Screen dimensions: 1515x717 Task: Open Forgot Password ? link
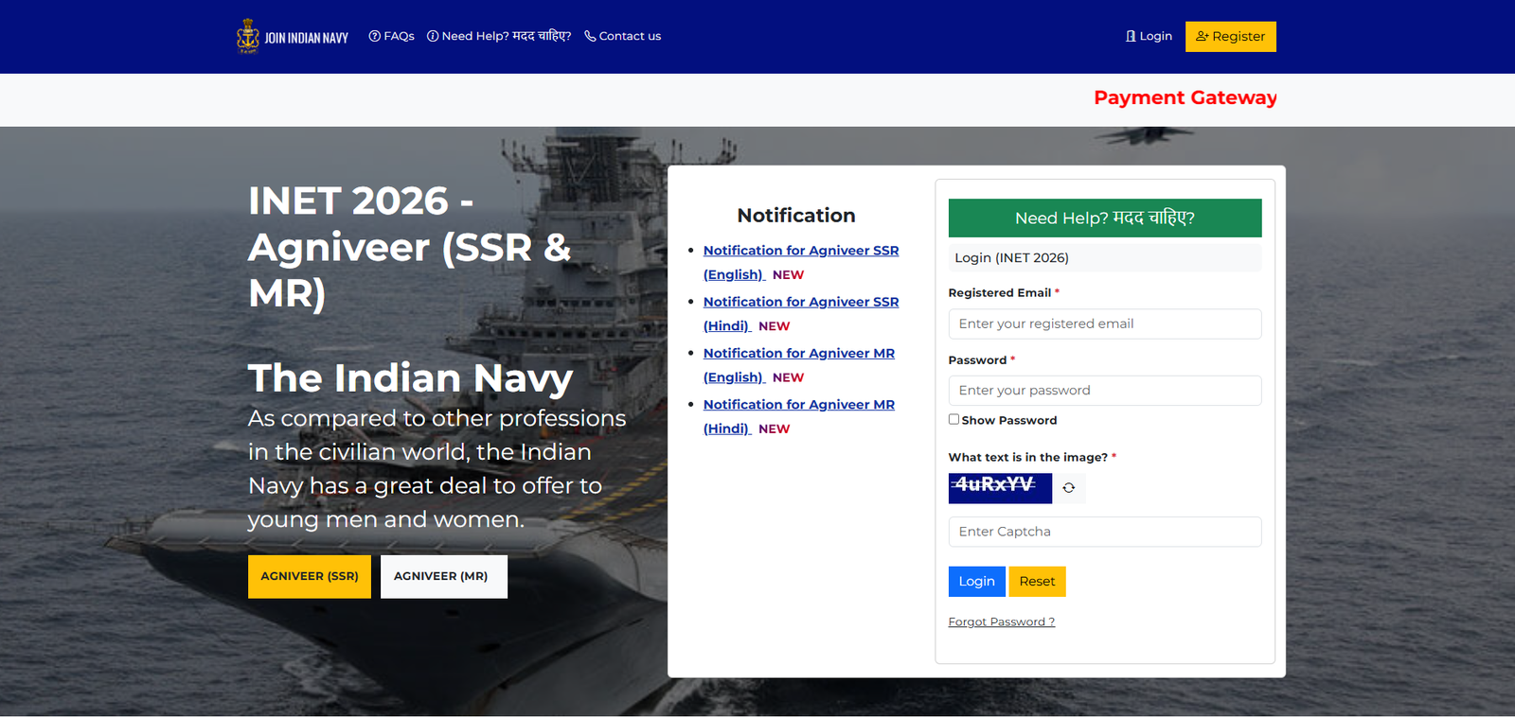(x=1002, y=621)
